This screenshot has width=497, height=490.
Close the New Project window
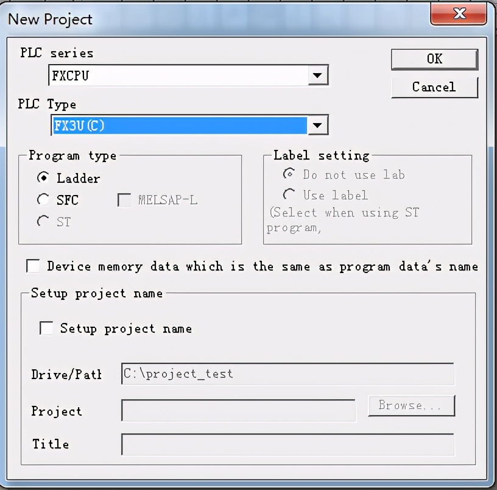459,13
